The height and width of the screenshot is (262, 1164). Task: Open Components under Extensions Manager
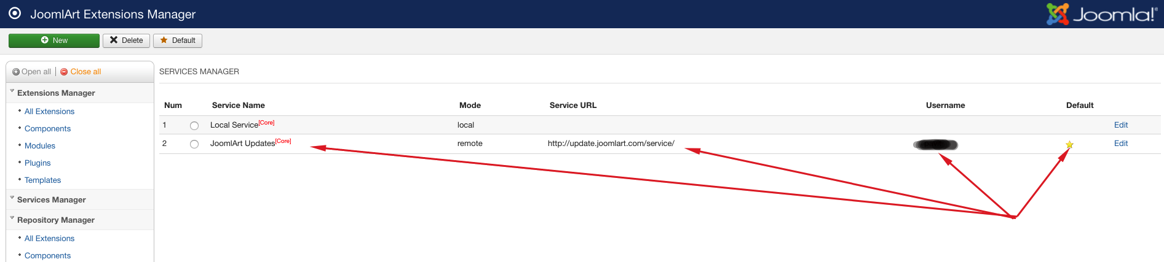[47, 128]
